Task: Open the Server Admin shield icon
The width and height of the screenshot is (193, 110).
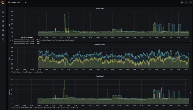Action: [x=3, y=39]
